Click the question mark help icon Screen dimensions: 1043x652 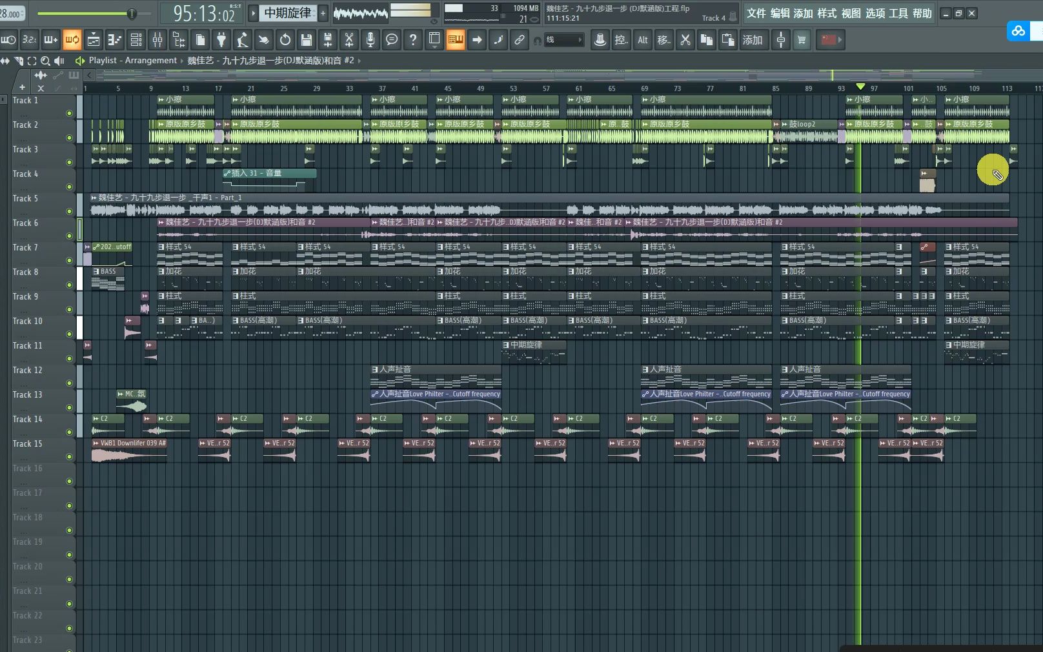tap(413, 40)
